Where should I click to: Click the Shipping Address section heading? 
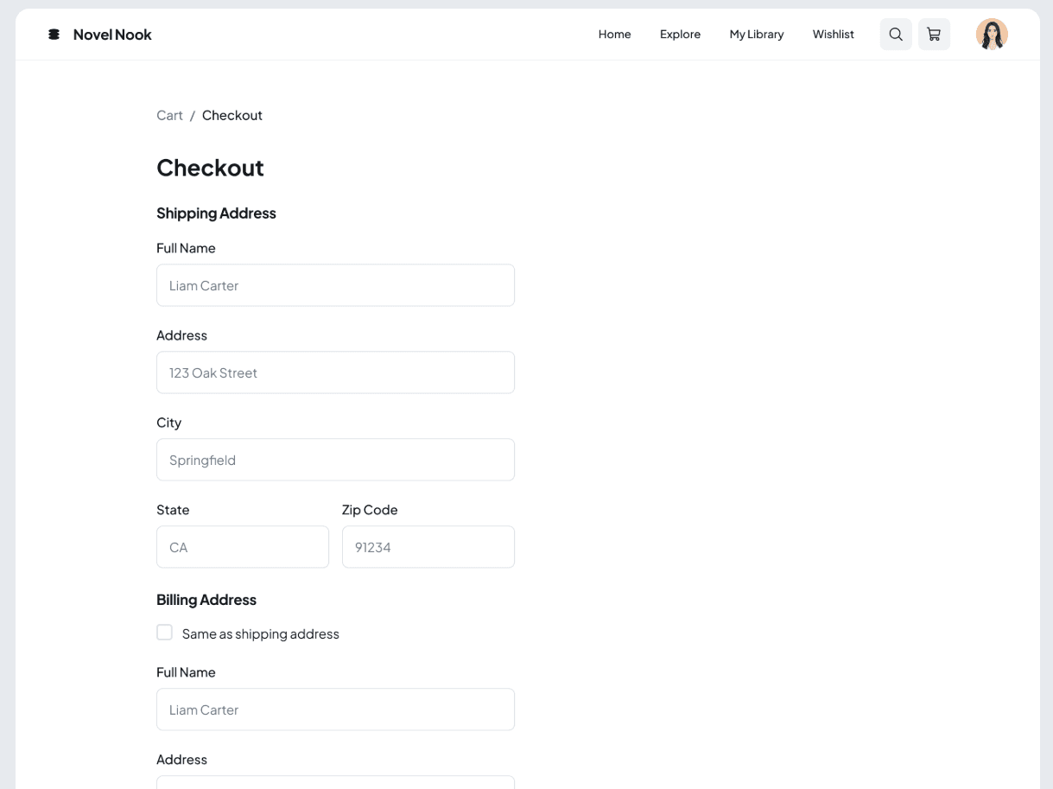(x=216, y=213)
